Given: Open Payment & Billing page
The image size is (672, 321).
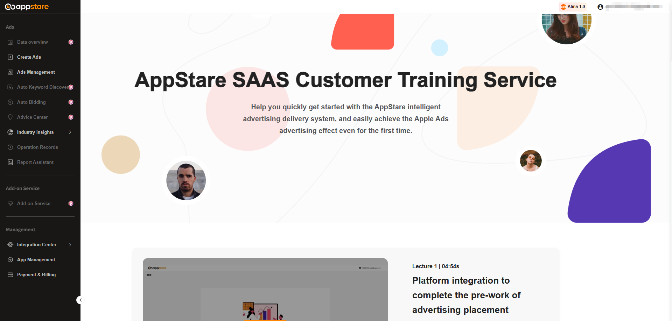Looking at the screenshot, I should (x=40, y=275).
